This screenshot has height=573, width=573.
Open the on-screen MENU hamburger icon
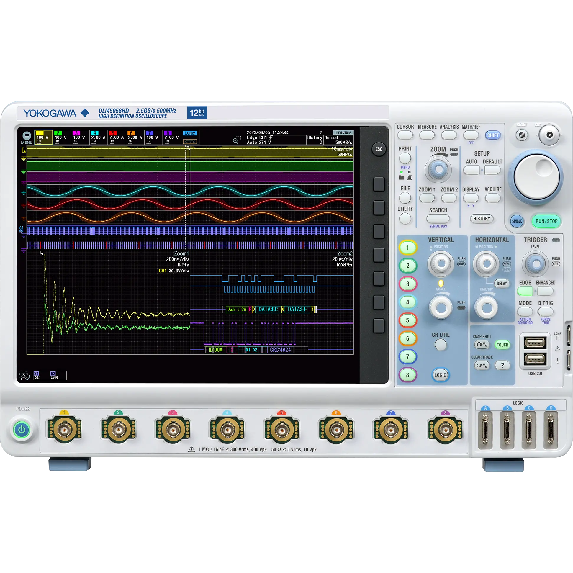point(27,136)
